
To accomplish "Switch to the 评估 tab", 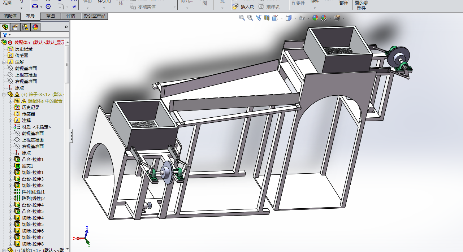I will click(70, 16).
